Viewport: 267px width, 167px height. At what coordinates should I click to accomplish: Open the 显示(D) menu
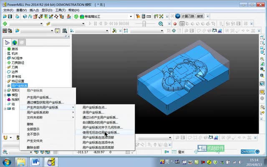tap(47, 10)
